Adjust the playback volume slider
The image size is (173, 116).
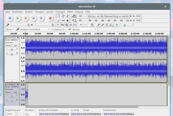coord(44,25)
